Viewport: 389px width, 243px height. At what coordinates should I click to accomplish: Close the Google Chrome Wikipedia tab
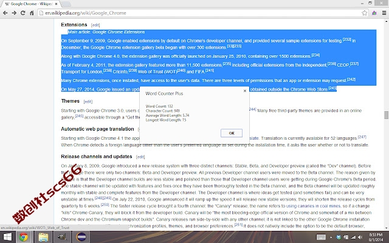coord(57,4)
